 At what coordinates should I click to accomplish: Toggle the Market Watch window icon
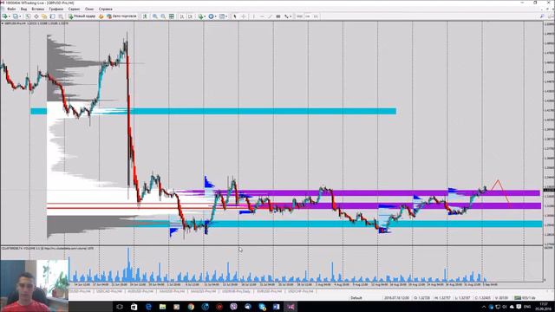[x=28, y=16]
